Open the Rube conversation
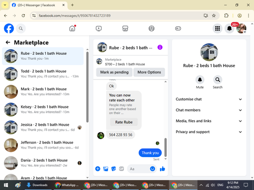 tap(43, 56)
